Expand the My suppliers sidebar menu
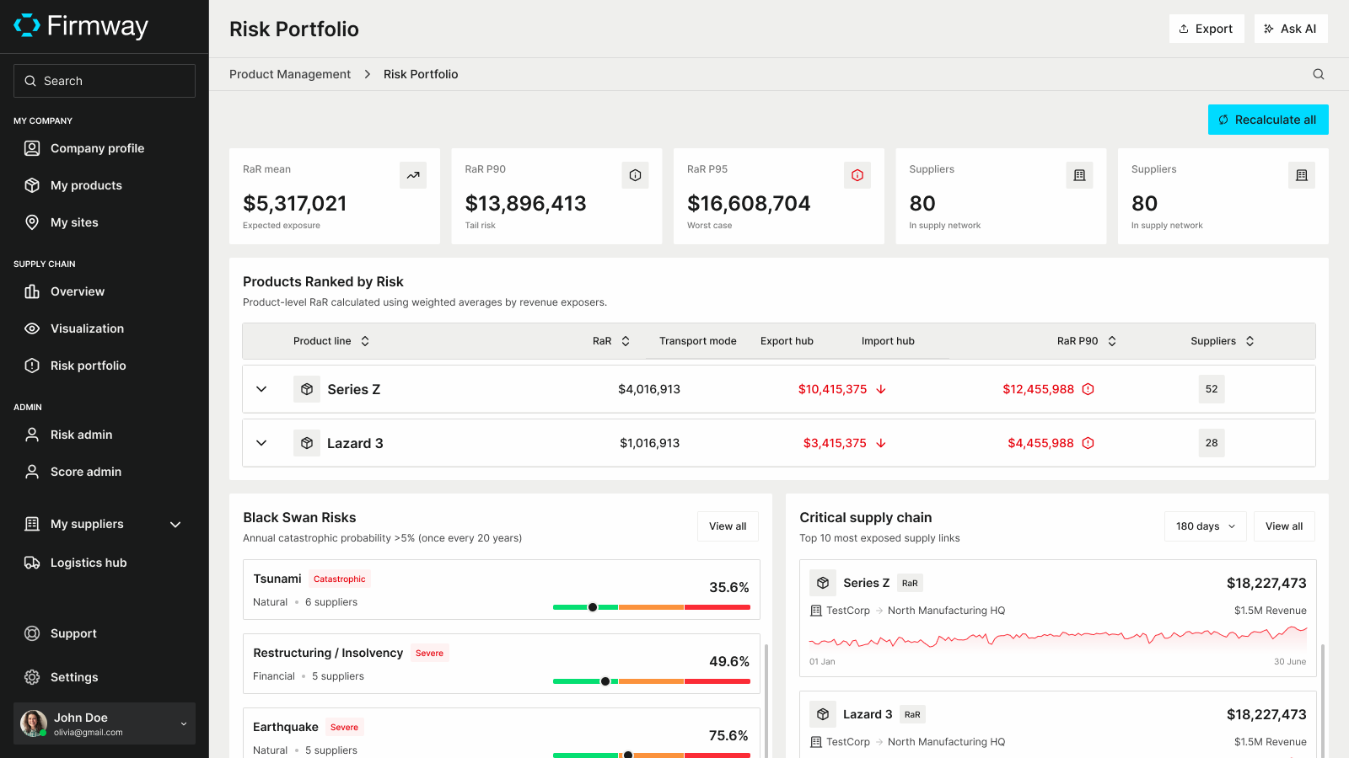The height and width of the screenshot is (758, 1349). tap(175, 524)
